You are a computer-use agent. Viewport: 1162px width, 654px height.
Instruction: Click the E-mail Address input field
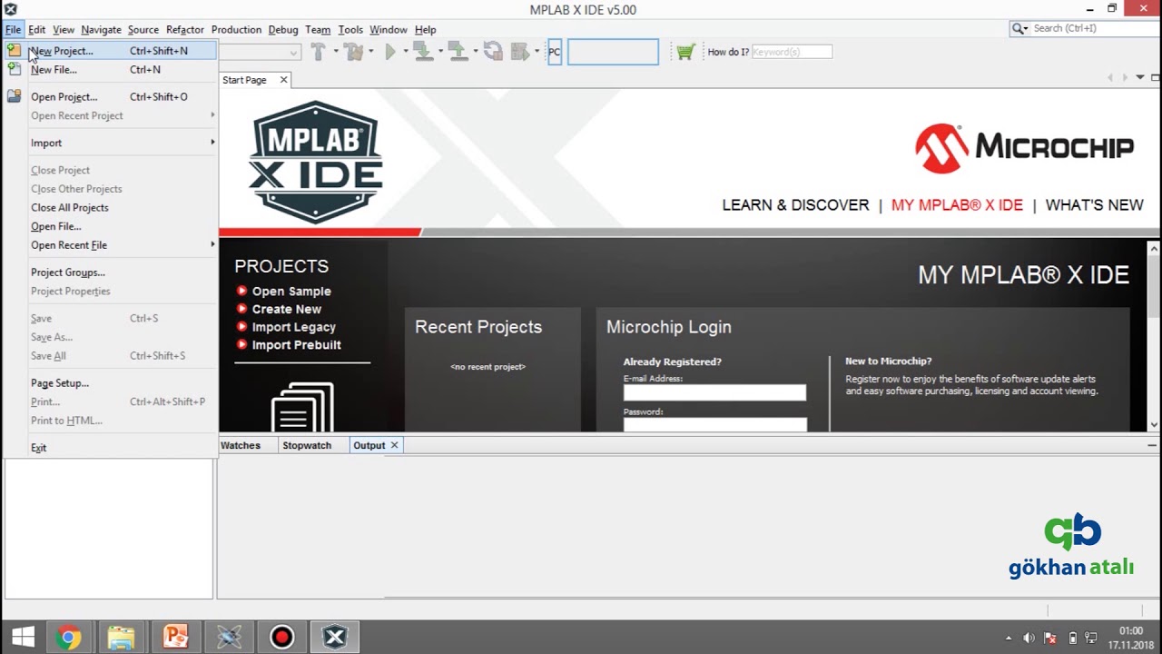714,392
